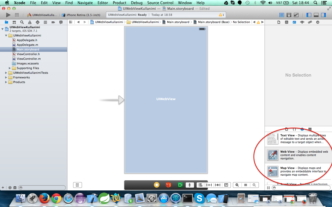
Task: Expand the Products folder
Action: click(x=6, y=82)
